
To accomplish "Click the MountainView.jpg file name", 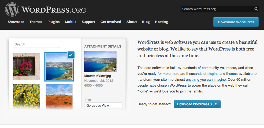I will (x=98, y=76).
